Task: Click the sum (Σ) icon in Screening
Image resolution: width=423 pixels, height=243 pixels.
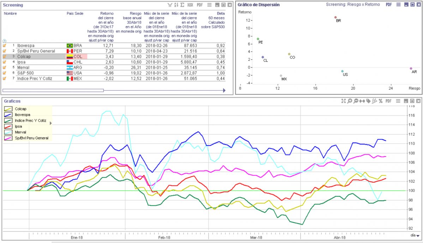Action: 182,5
